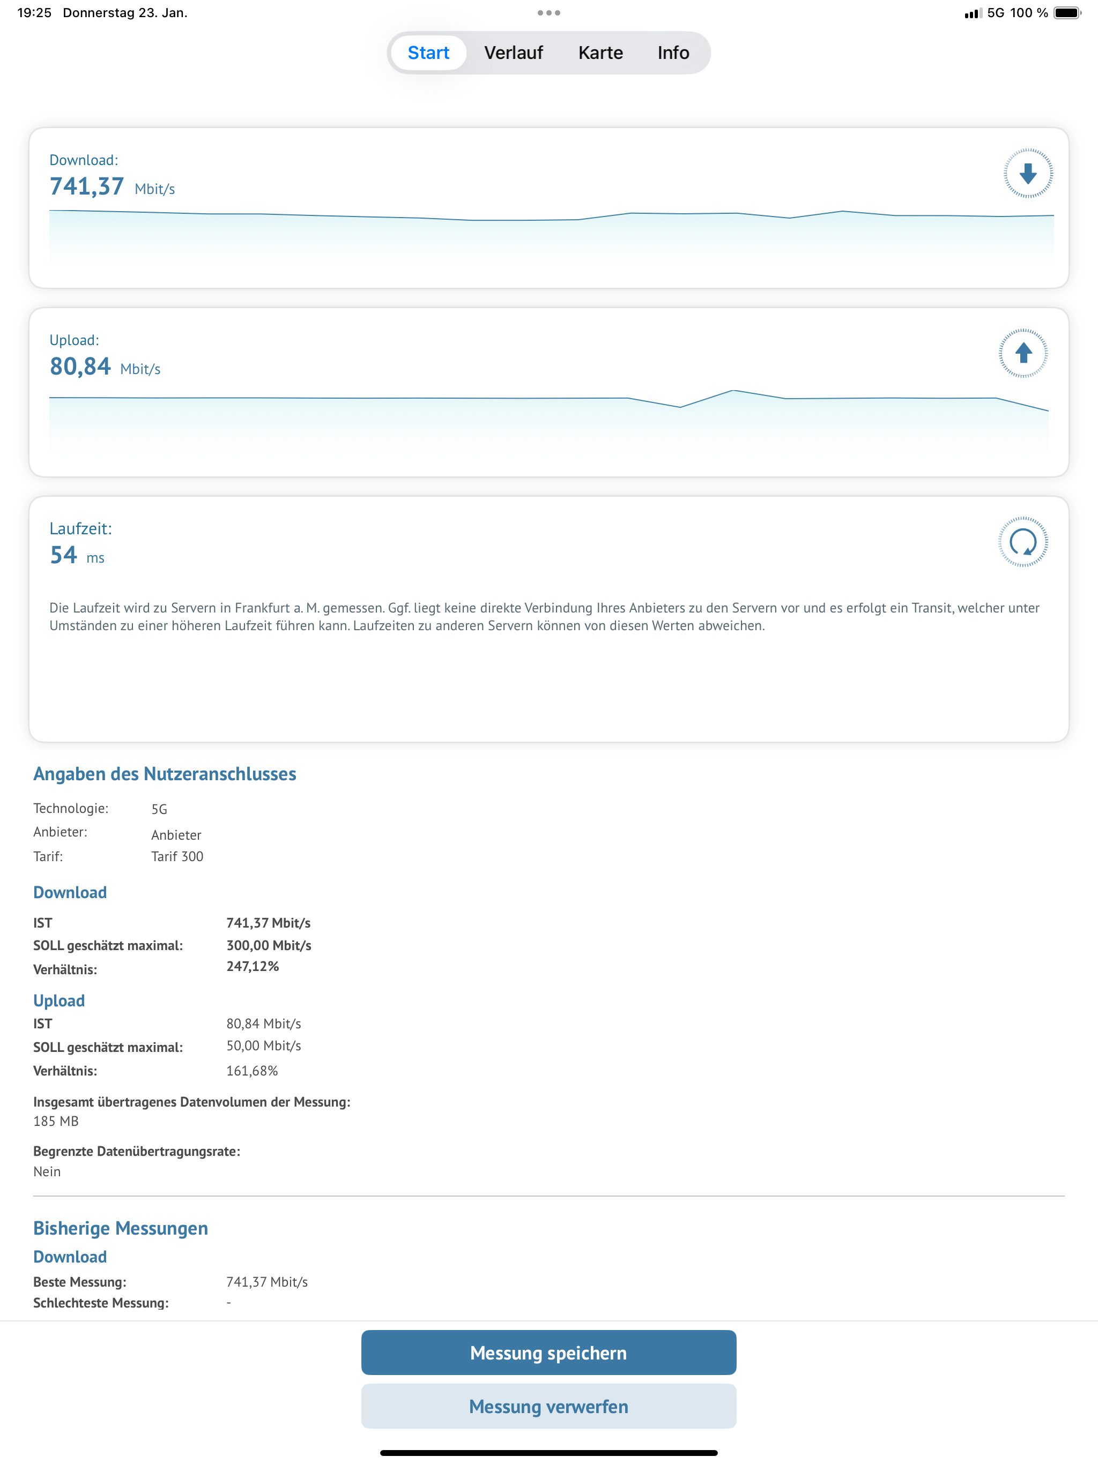Tap the 5G indicator in status bar

997,12
